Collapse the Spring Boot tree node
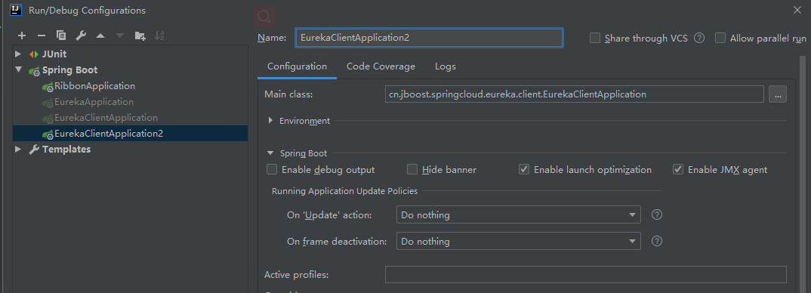Viewport: 811px width, 293px height. pos(19,70)
